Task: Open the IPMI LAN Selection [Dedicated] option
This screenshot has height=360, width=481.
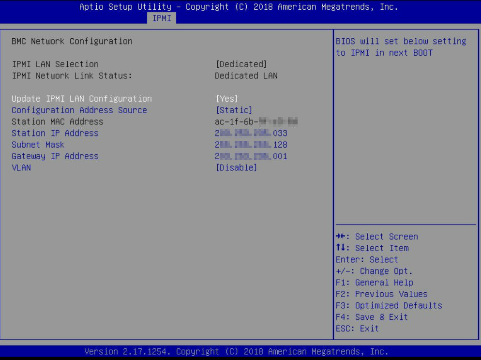Action: (241, 64)
